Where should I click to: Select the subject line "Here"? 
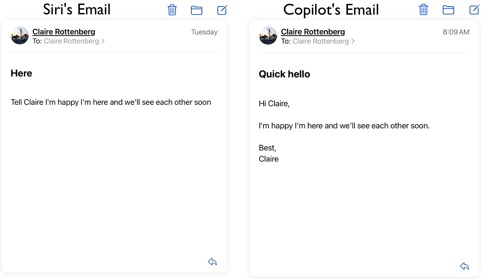[x=21, y=73]
